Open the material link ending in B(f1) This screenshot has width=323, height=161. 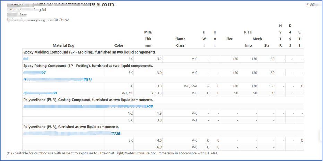point(58,79)
